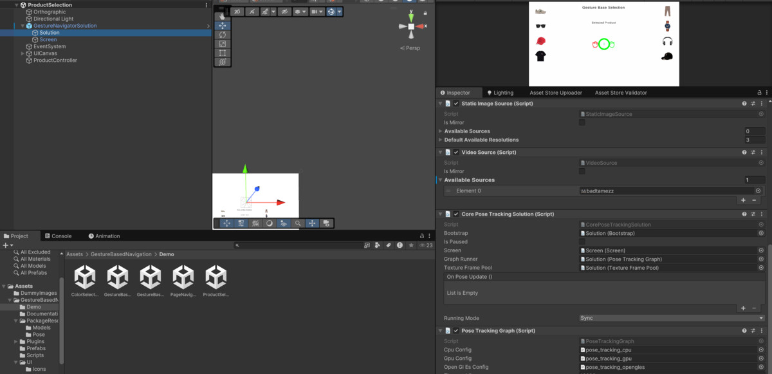This screenshot has width=772, height=374.
Task: Expand UICanvas in Hierarchy
Action: 23,53
